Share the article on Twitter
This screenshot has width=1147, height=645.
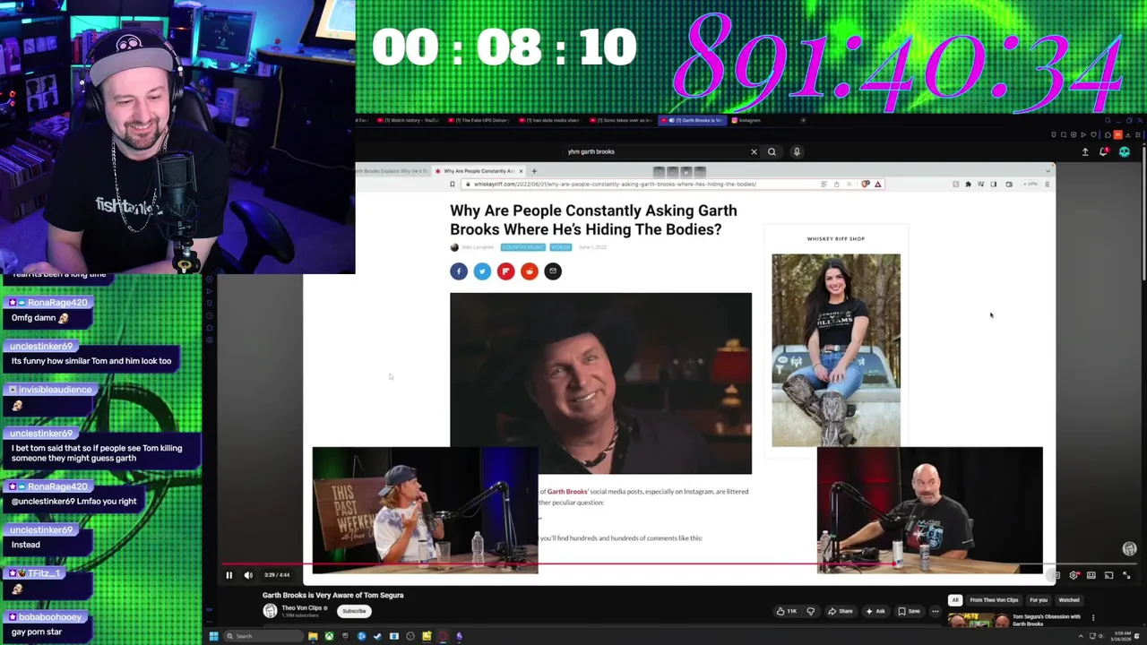[482, 271]
